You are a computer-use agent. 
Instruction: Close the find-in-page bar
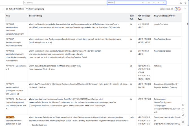pyautogui.click(x=163, y=3)
